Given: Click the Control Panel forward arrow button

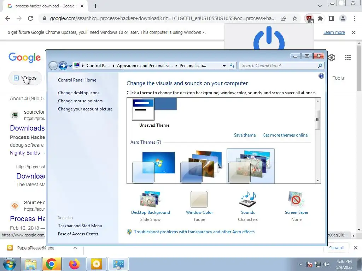Looking at the screenshot, I should 63,66.
